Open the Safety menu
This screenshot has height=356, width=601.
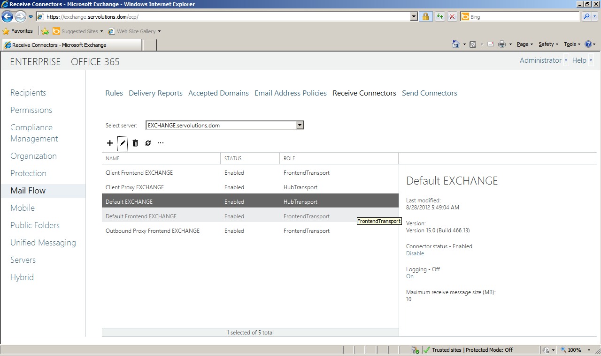point(548,44)
